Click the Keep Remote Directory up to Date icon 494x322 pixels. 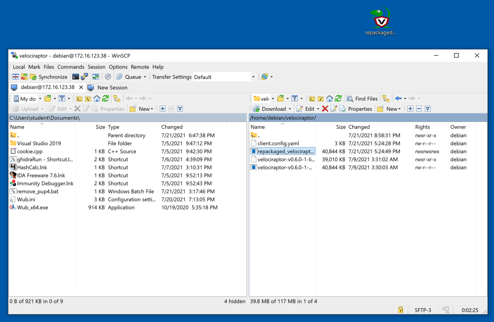tap(96, 77)
